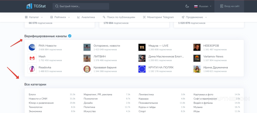Select the Картинки и фото category

(203, 95)
